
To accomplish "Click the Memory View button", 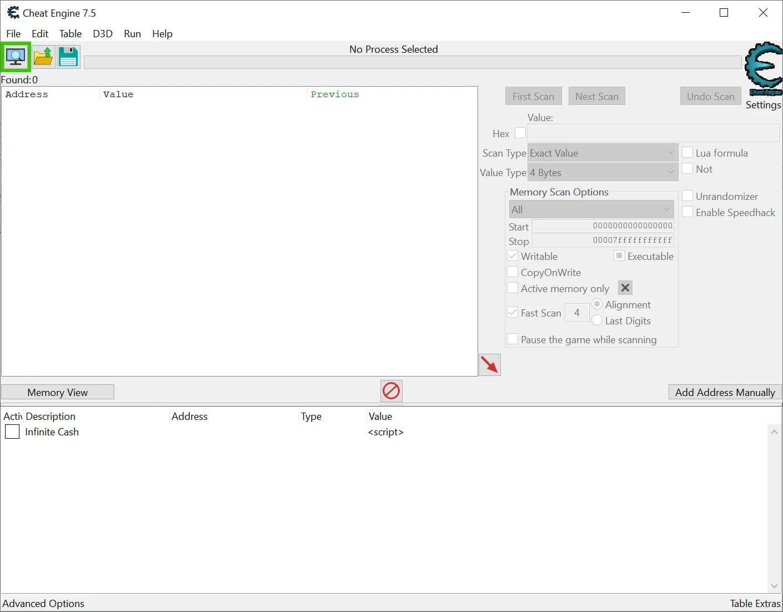I will (x=58, y=392).
